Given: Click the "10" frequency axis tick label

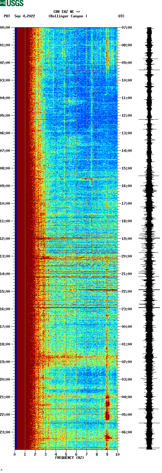Looking at the screenshot, I should (117, 455).
